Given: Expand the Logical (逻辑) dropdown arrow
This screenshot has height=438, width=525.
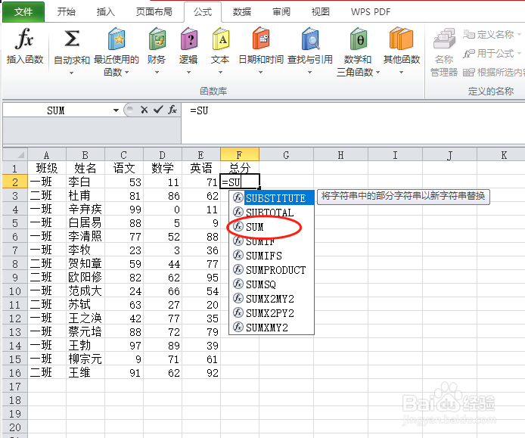Looking at the screenshot, I should (x=188, y=72).
